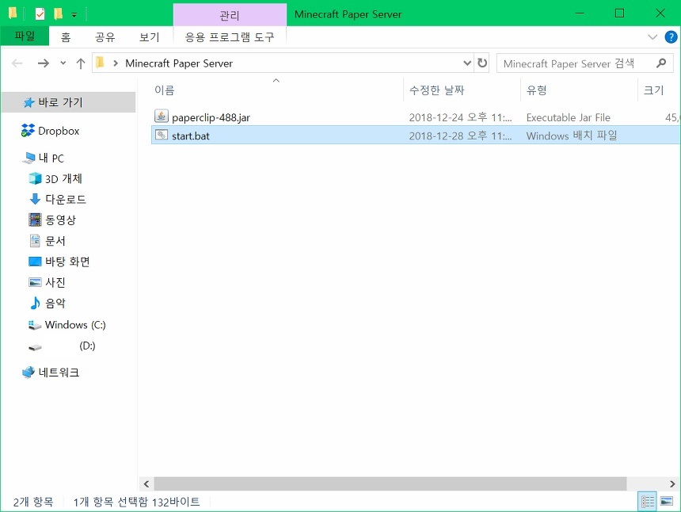This screenshot has height=512, width=681.
Task: Open 네트워크 in the navigation pane
Action: click(x=59, y=373)
